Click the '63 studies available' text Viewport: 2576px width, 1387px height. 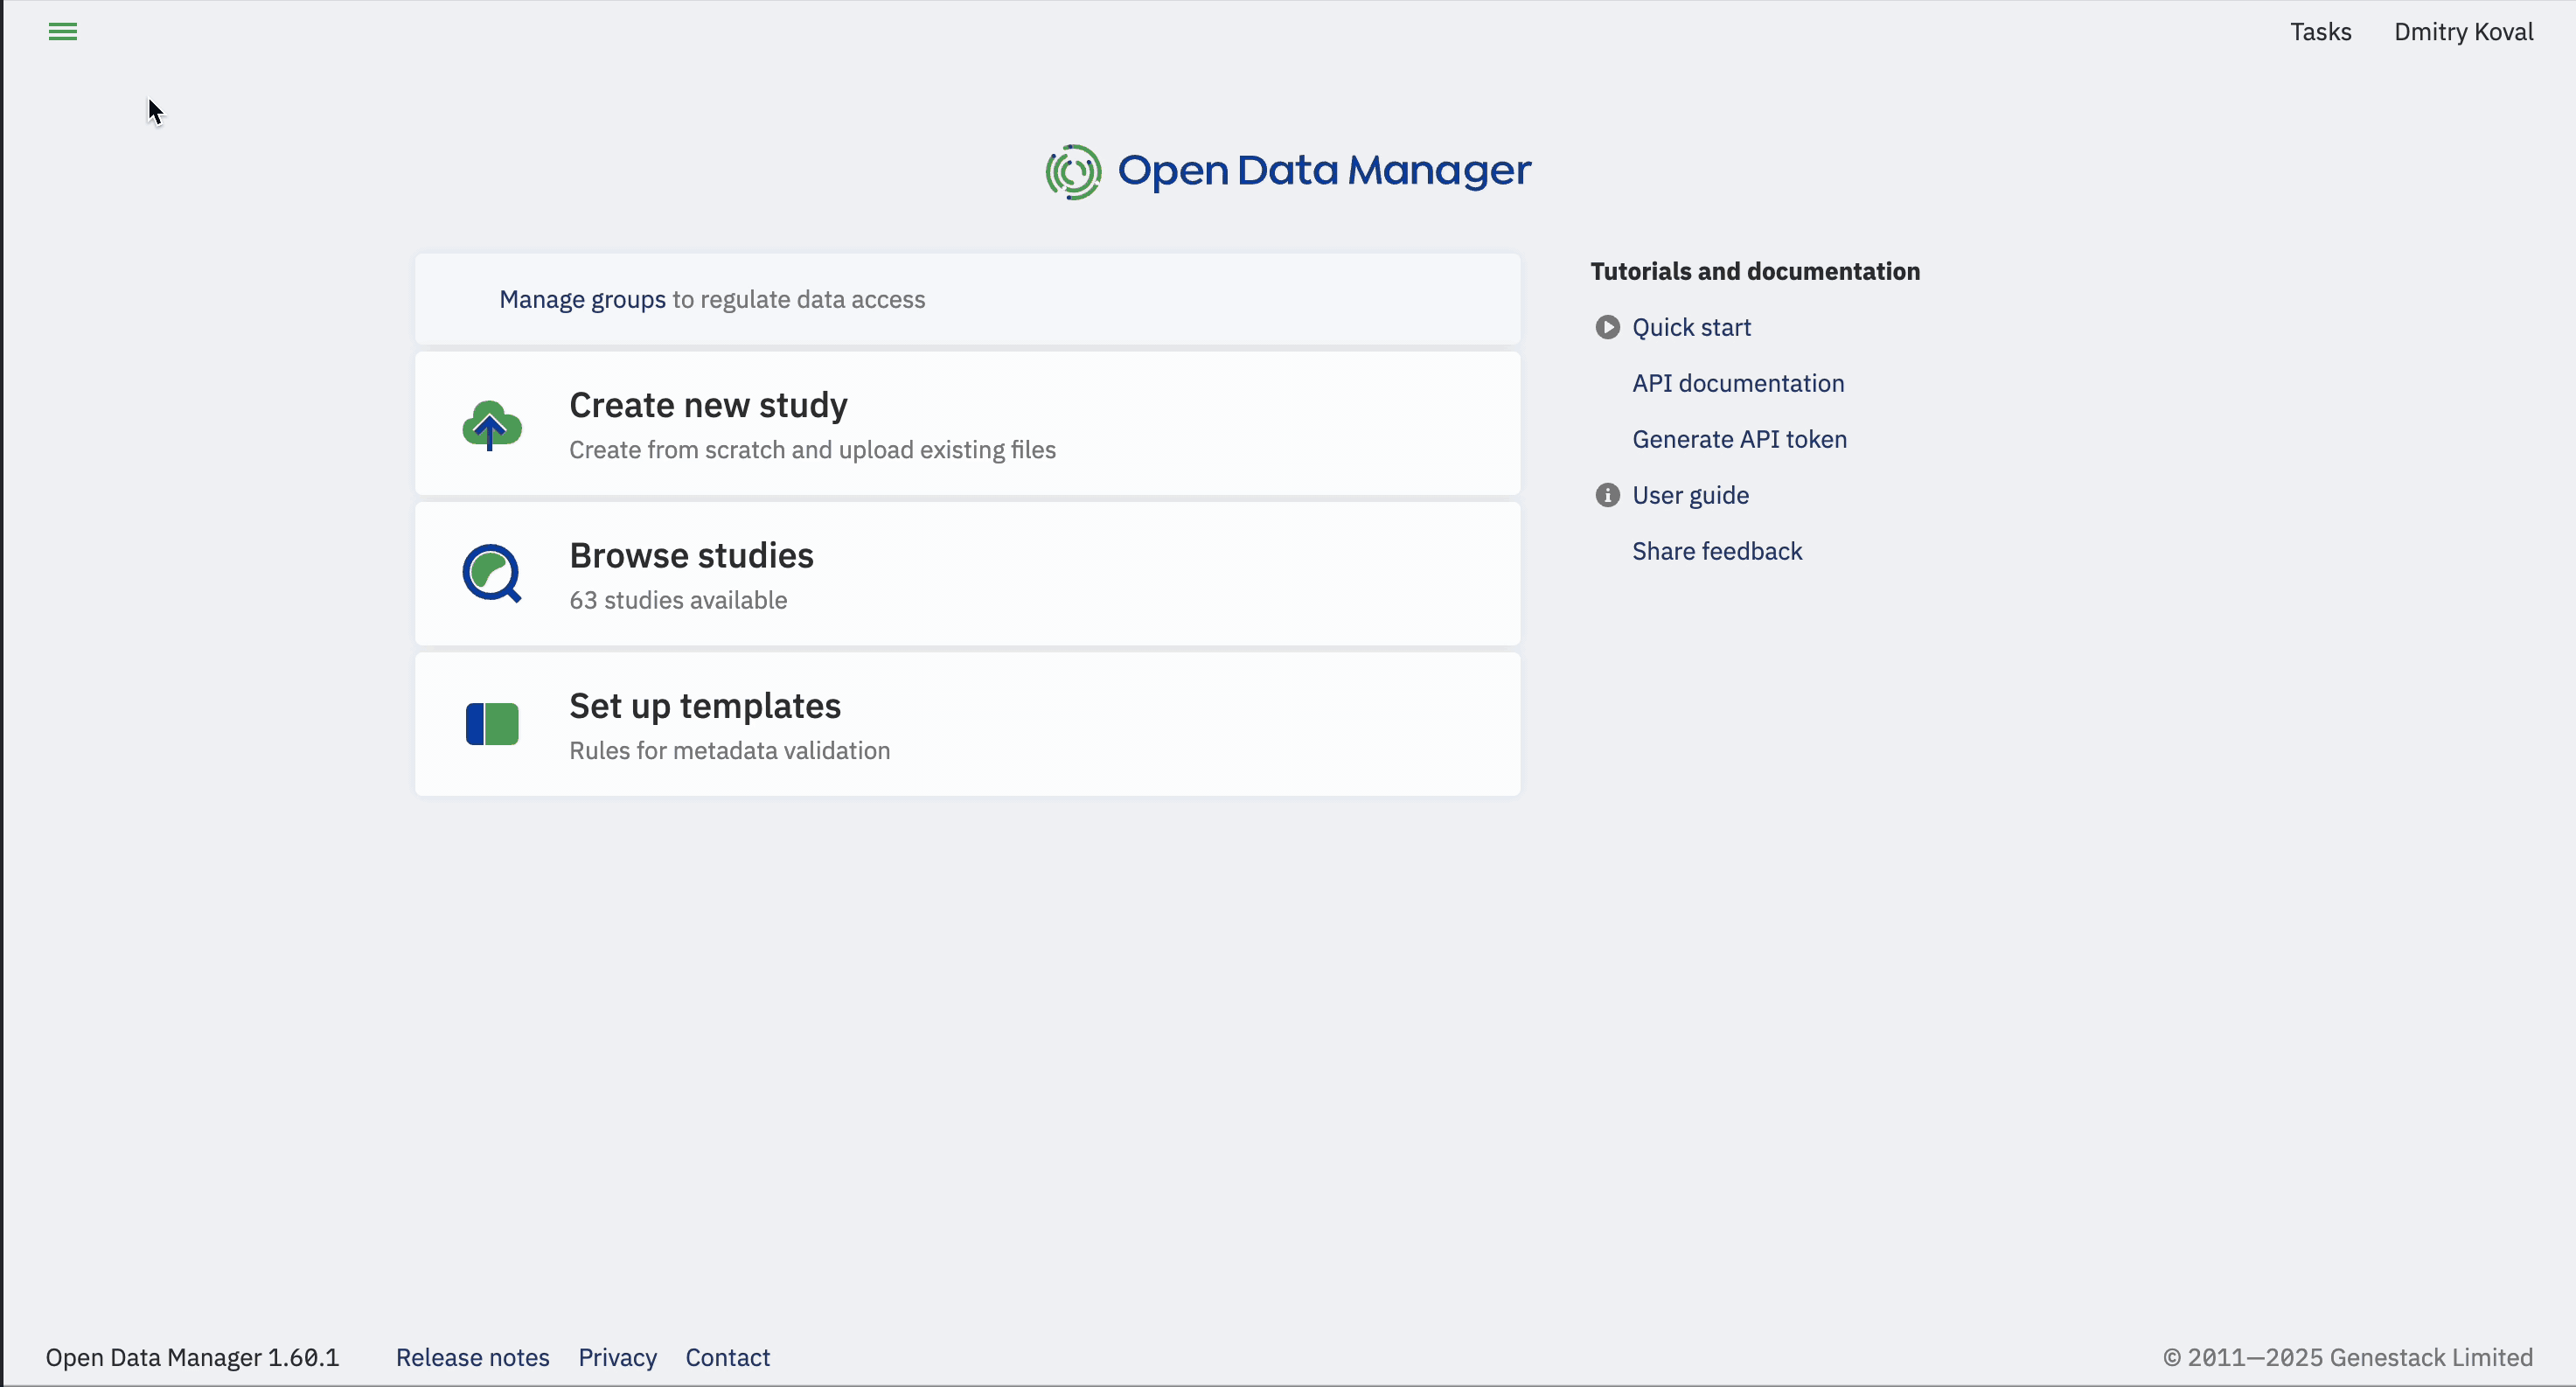click(678, 600)
